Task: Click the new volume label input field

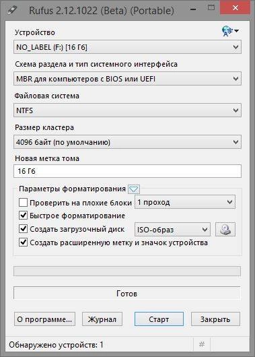Action: pyautogui.click(x=127, y=171)
